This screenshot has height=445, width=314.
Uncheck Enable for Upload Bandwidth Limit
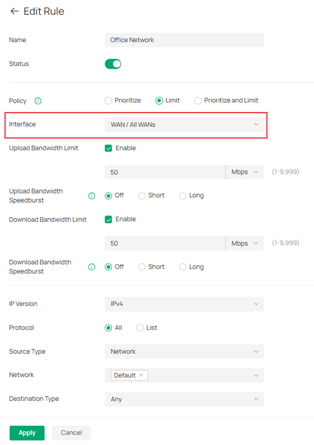pos(109,148)
